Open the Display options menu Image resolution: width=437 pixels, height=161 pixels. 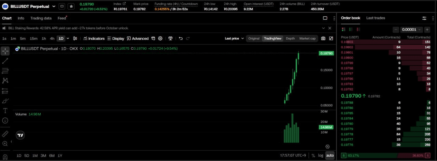116,38
